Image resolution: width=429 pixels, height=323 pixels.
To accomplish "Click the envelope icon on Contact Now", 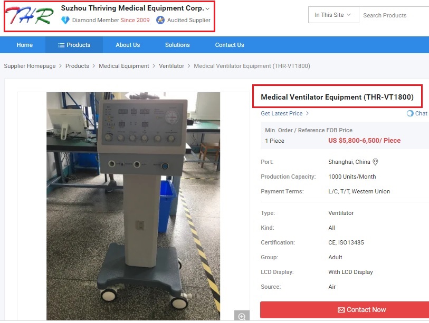I will tap(341, 310).
